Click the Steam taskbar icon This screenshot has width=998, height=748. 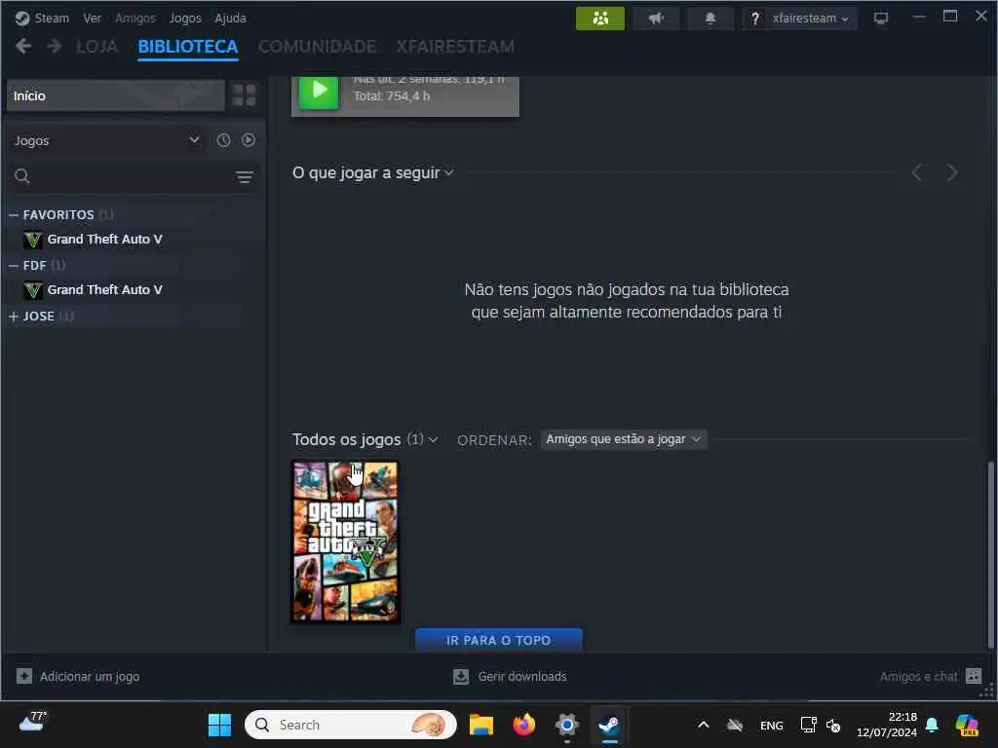(609, 725)
